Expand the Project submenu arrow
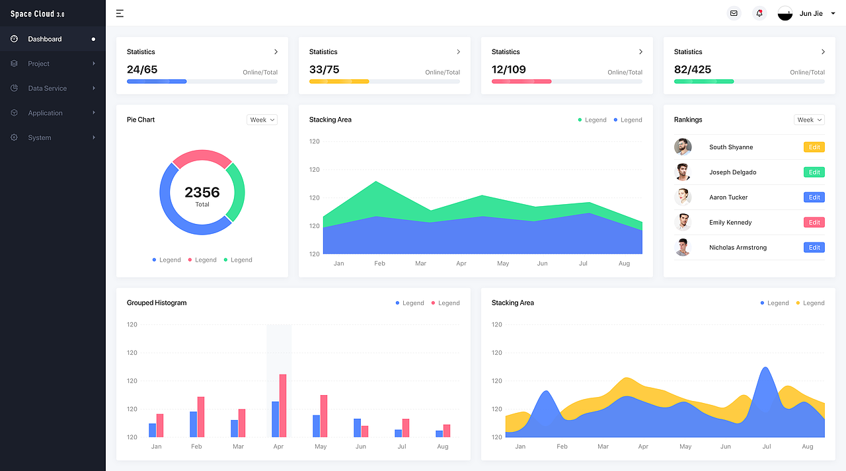 tap(94, 63)
